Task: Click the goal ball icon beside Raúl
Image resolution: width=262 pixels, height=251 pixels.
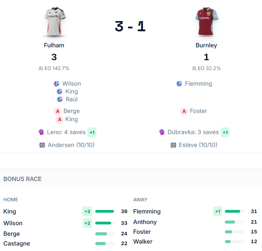Action: tap(60, 99)
